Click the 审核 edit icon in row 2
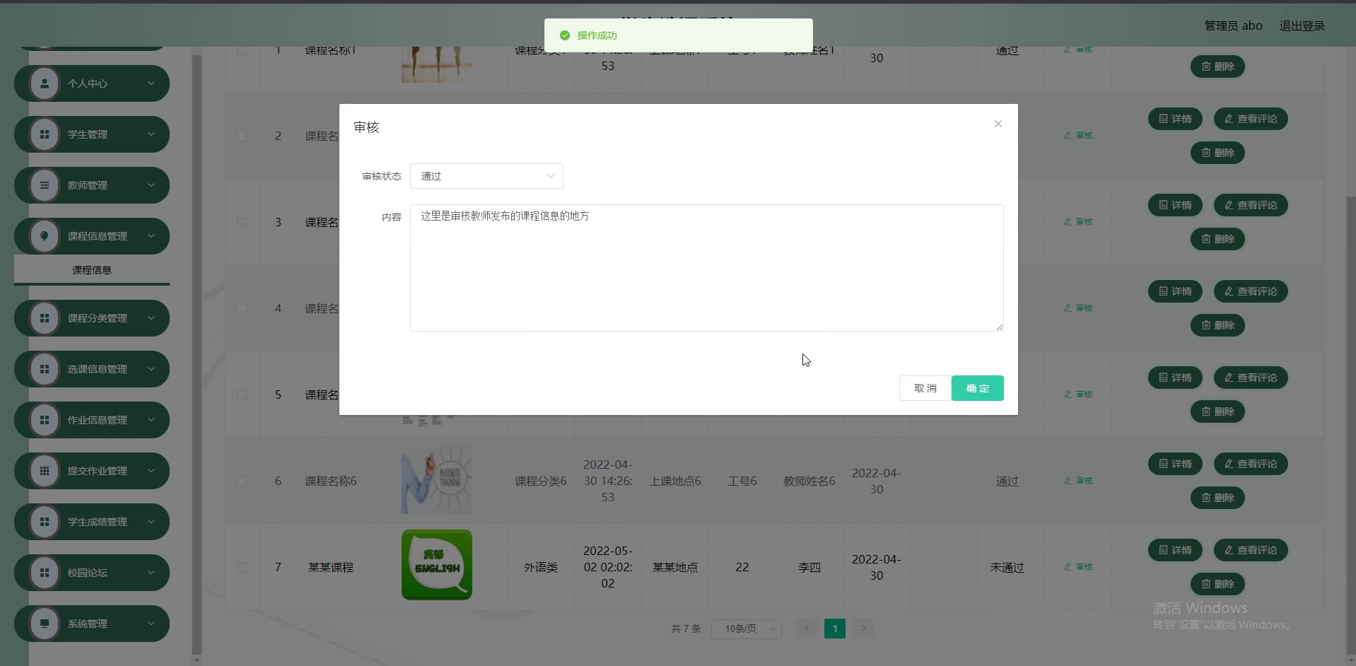The width and height of the screenshot is (1356, 666). (x=1068, y=136)
